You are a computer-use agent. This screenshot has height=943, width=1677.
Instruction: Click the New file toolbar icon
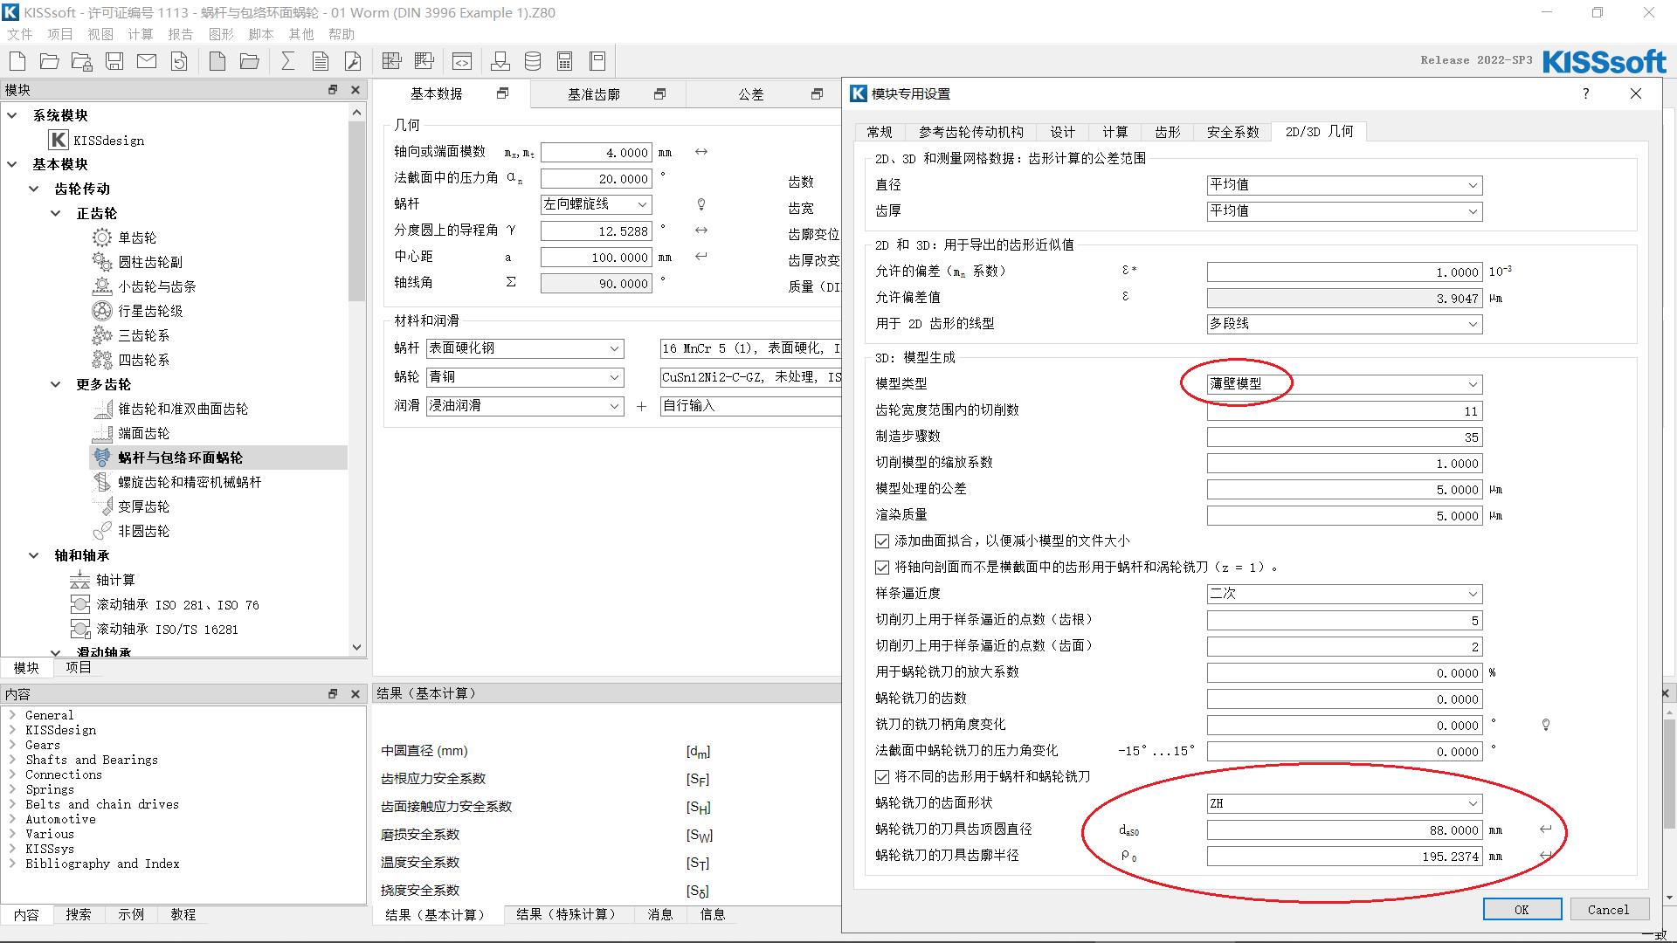coord(17,61)
